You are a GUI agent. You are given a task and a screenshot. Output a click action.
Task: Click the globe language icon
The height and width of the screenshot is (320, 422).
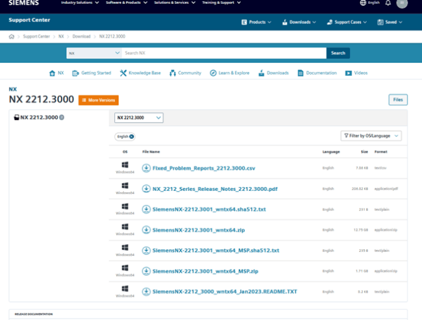point(363,3)
